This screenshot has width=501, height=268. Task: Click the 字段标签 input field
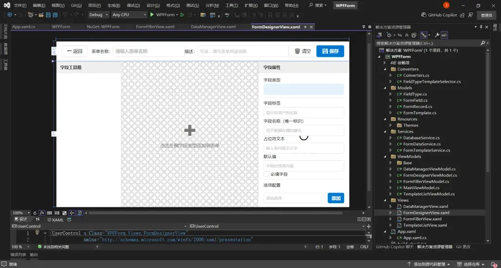(303, 112)
